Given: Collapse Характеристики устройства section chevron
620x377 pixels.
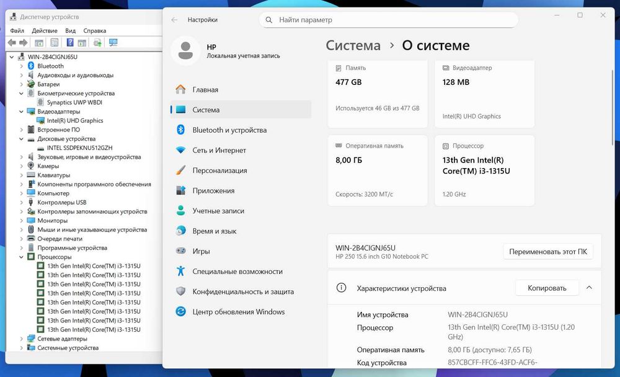Looking at the screenshot, I should tap(589, 288).
